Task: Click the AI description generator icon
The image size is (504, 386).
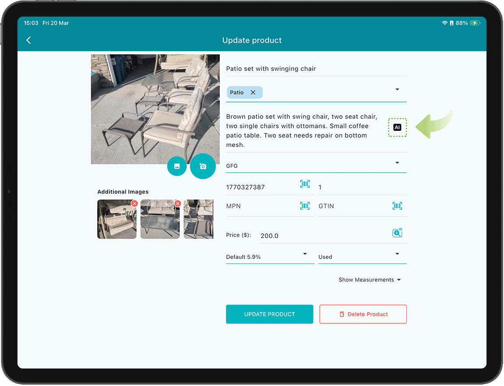Action: pos(397,127)
